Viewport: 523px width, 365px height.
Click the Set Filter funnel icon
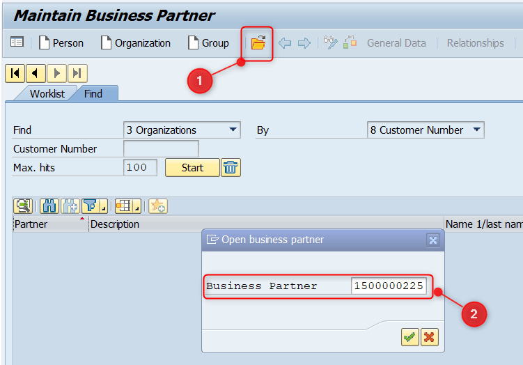91,206
